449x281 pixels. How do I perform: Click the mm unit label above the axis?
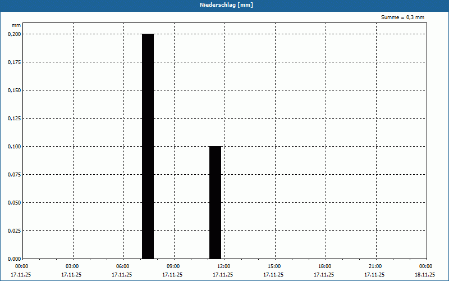tap(16, 25)
